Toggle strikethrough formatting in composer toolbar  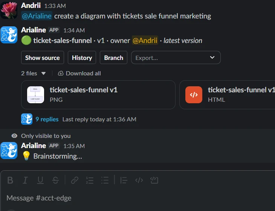point(55,180)
